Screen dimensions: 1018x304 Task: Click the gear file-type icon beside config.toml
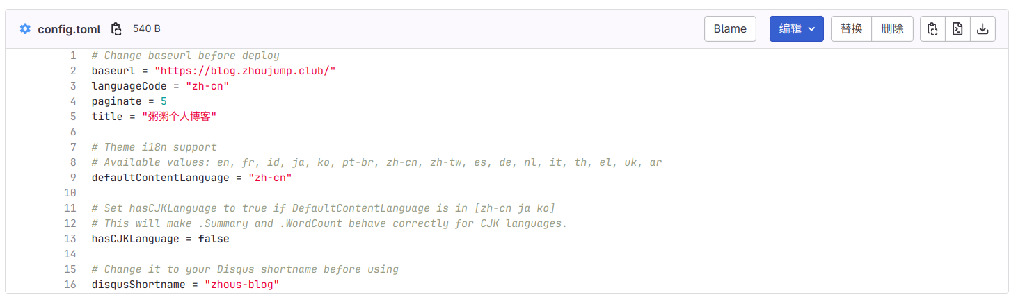click(x=25, y=29)
